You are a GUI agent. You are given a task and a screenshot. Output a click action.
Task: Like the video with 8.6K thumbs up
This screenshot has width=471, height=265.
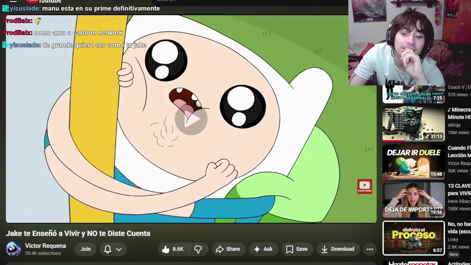pos(173,249)
